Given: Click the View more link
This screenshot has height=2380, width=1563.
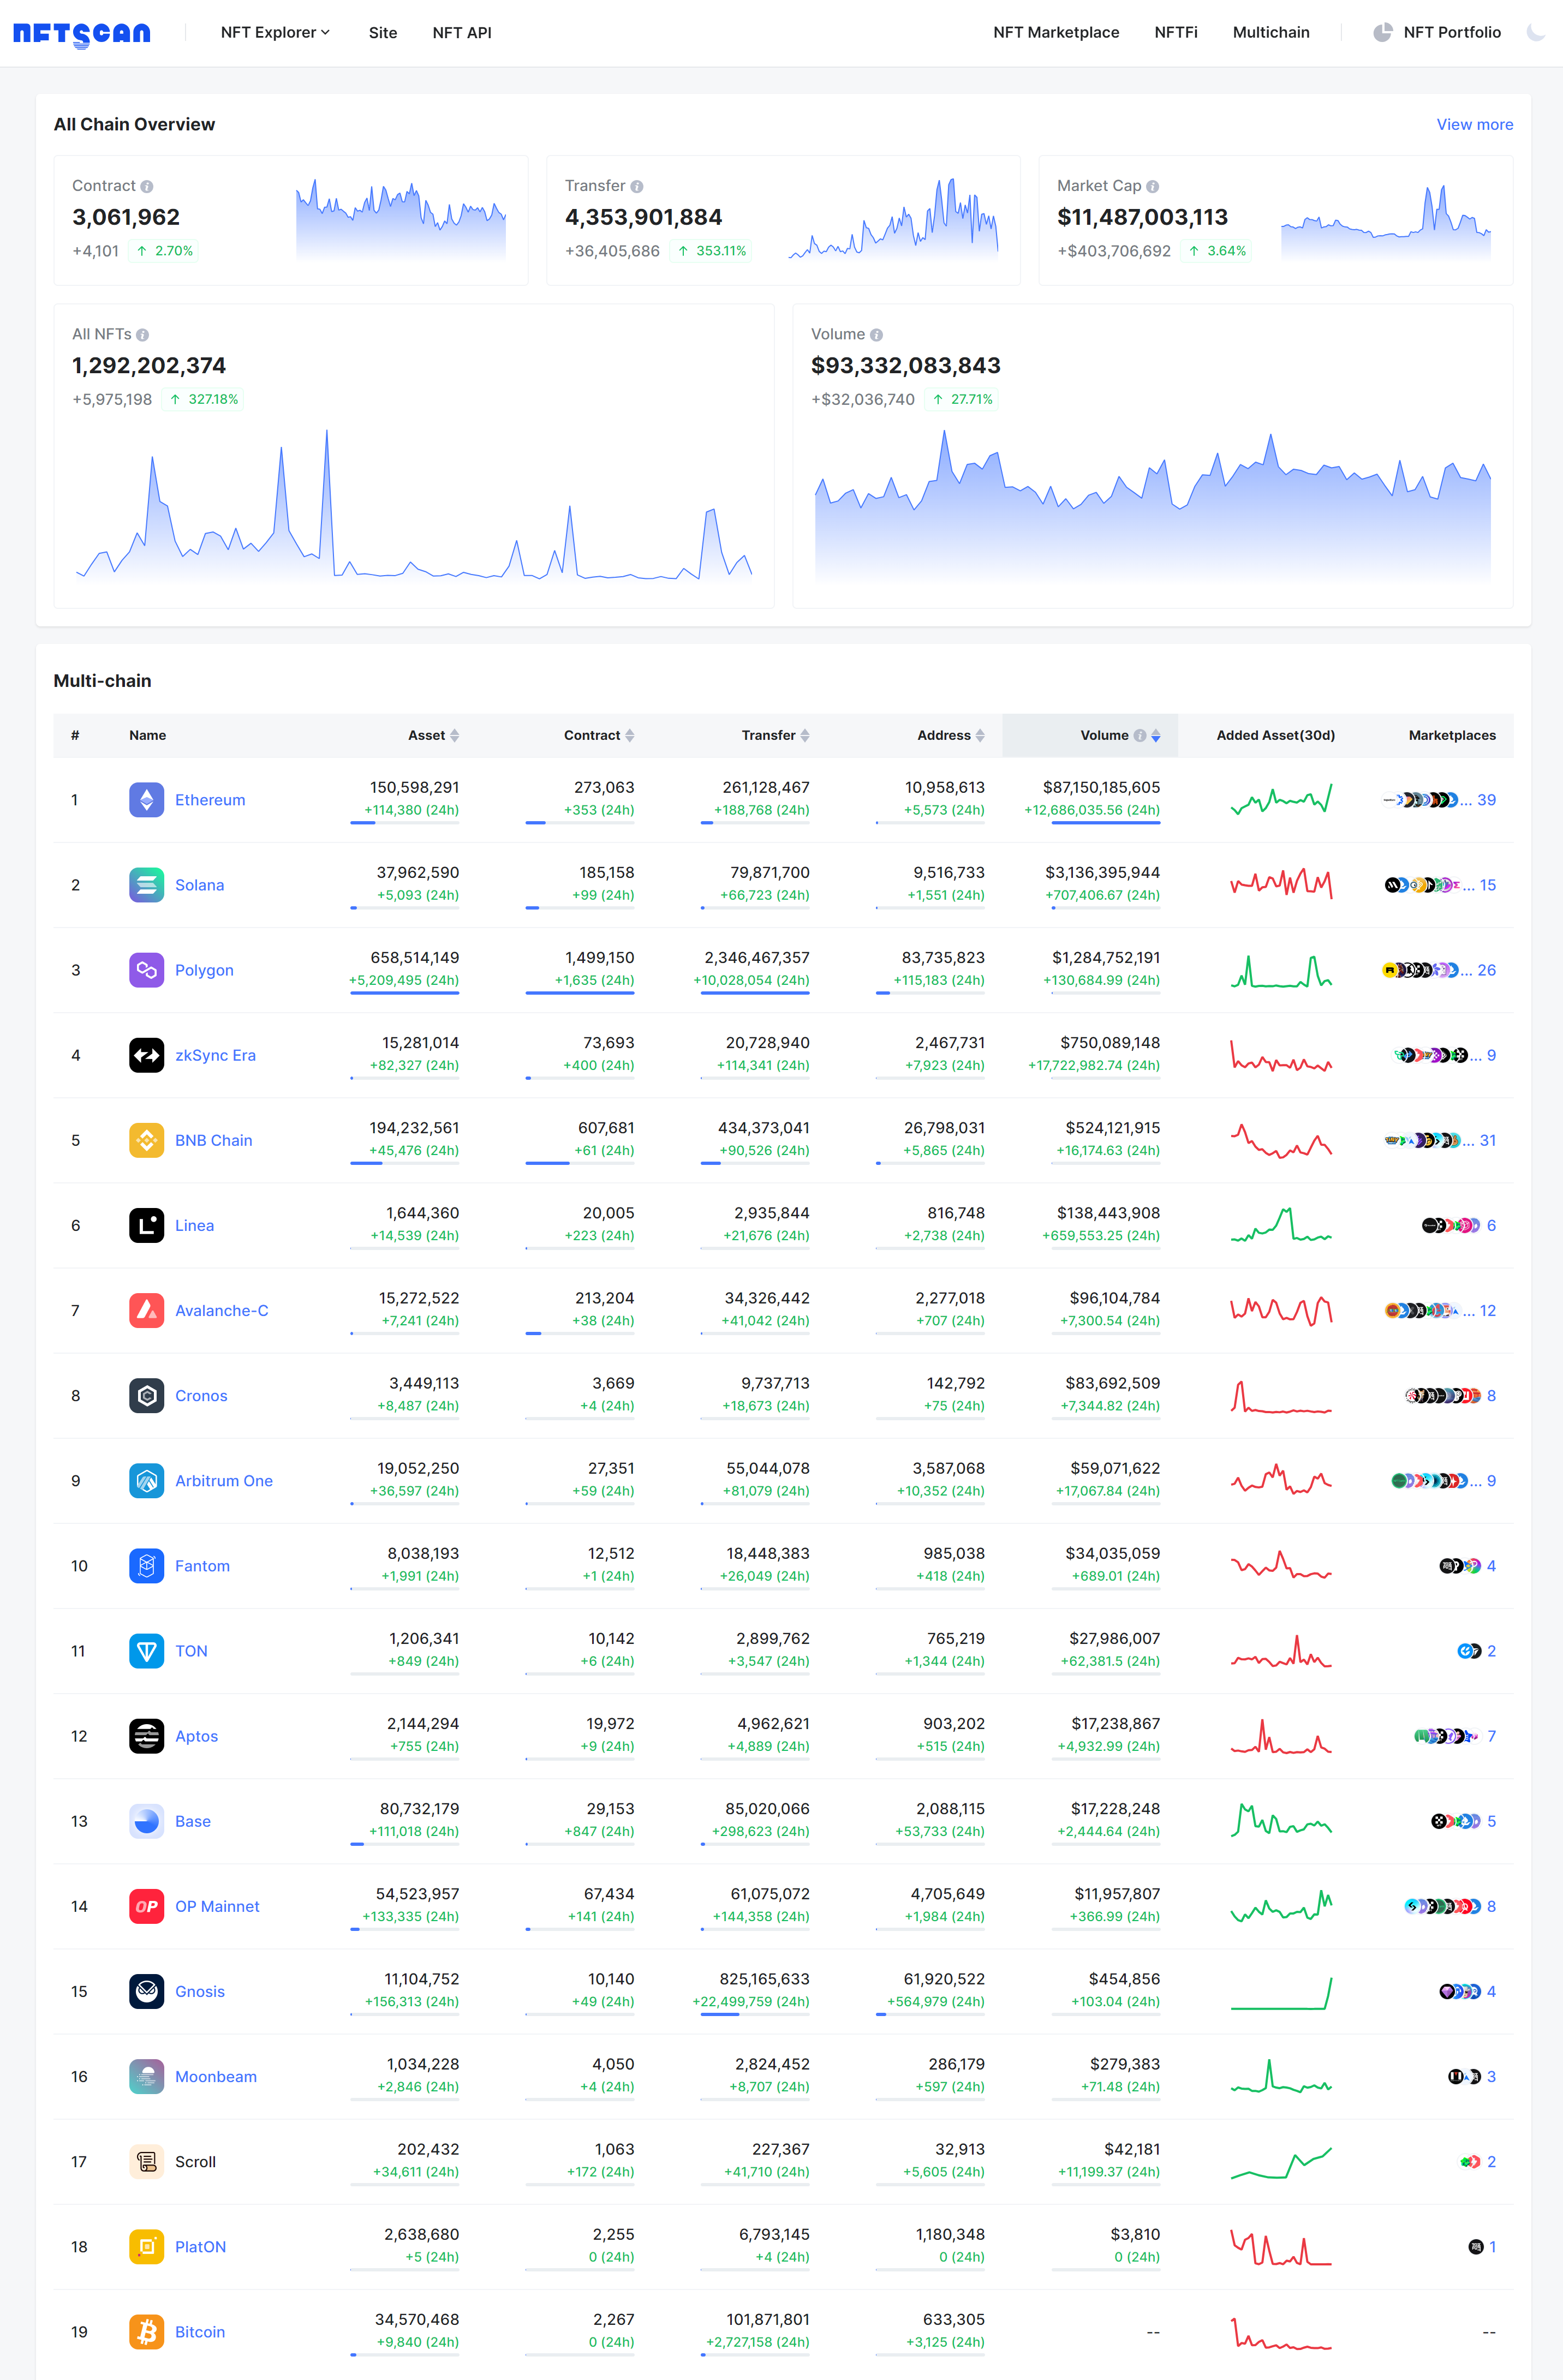Looking at the screenshot, I should (x=1474, y=125).
